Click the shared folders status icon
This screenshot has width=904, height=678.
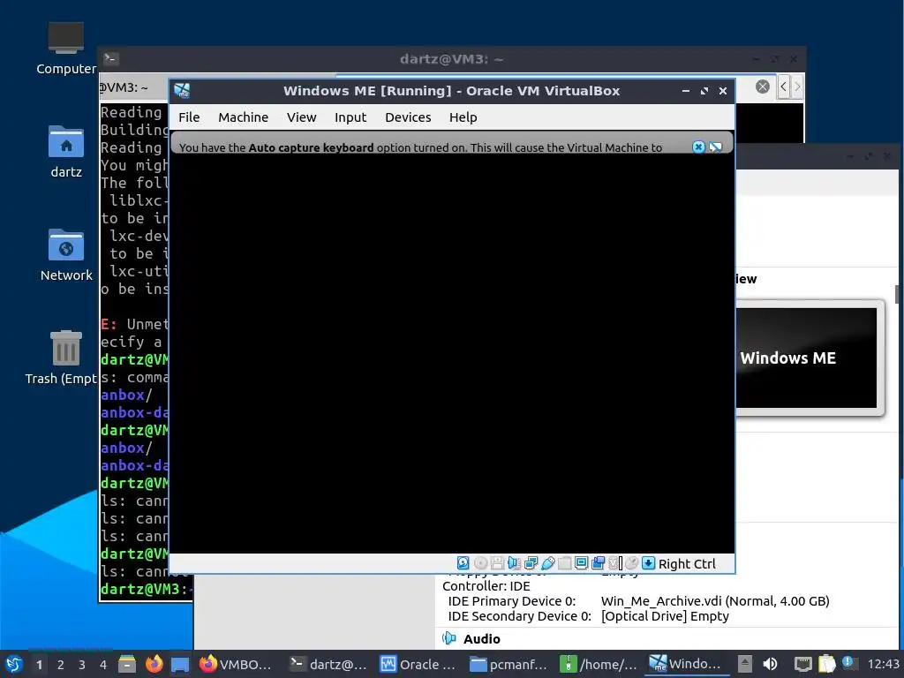[564, 563]
